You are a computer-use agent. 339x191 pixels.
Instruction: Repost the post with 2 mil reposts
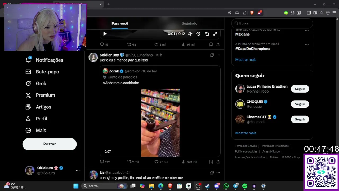[x=133, y=162]
